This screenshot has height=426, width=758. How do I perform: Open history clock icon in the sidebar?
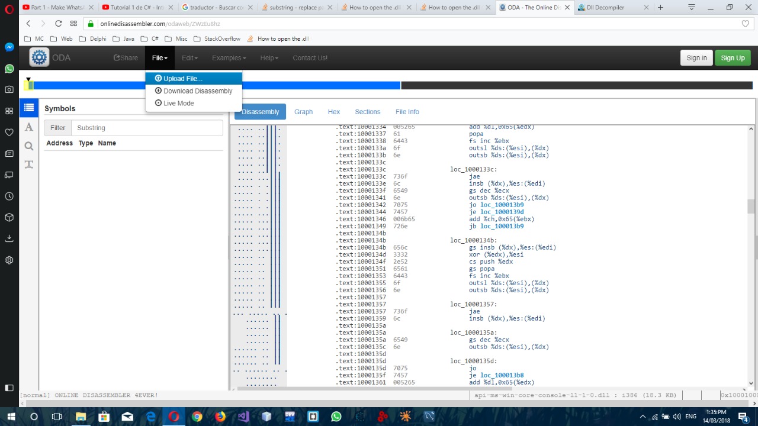[9, 196]
